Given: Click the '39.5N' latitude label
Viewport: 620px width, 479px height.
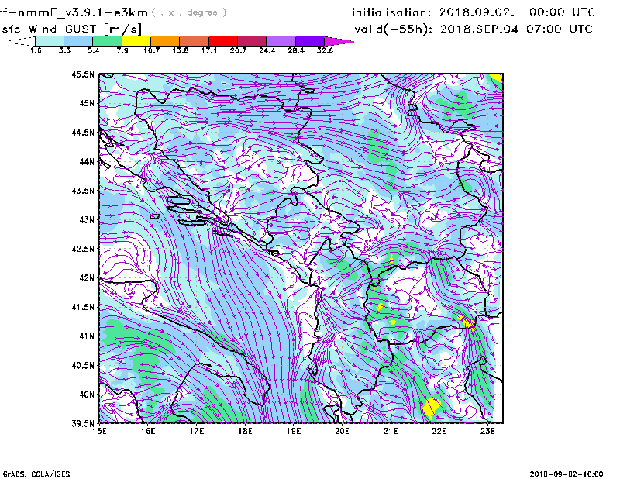Looking at the screenshot, I should (83, 424).
